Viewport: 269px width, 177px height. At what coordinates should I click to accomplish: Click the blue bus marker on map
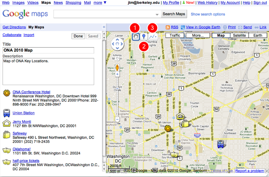[x=220, y=144]
